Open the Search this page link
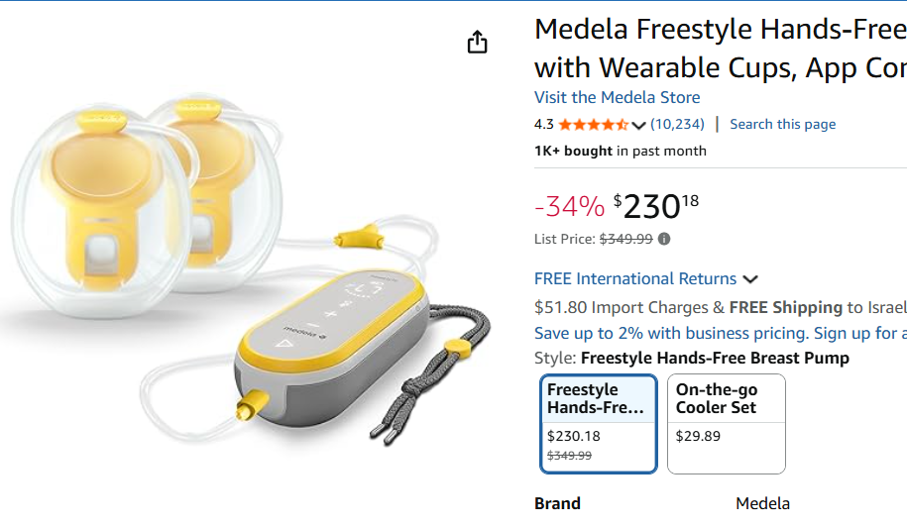The image size is (907, 526). point(782,124)
